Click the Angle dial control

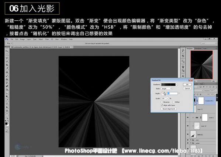click(163, 94)
